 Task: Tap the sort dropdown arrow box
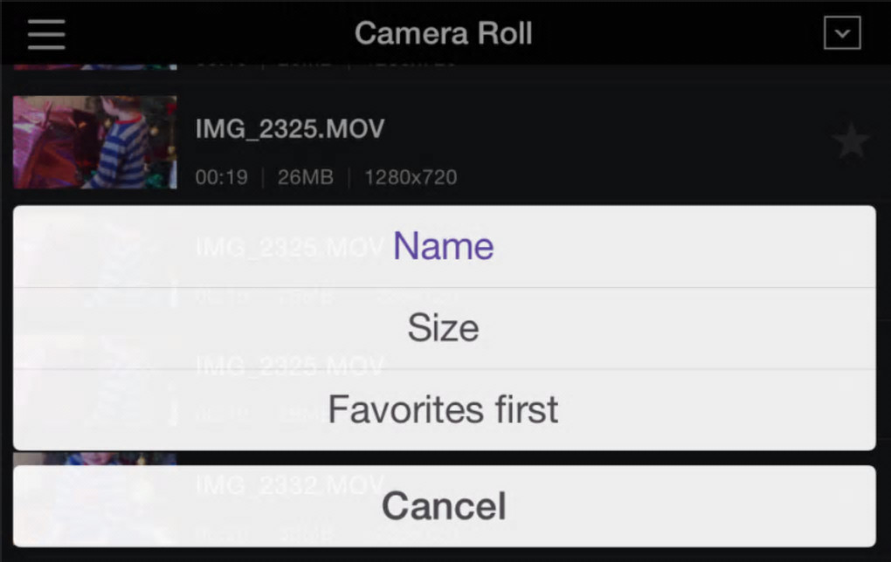coord(842,33)
